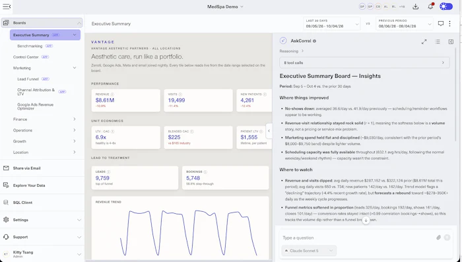Expand the Growth group
The width and height of the screenshot is (462, 262).
pyautogui.click(x=44, y=141)
